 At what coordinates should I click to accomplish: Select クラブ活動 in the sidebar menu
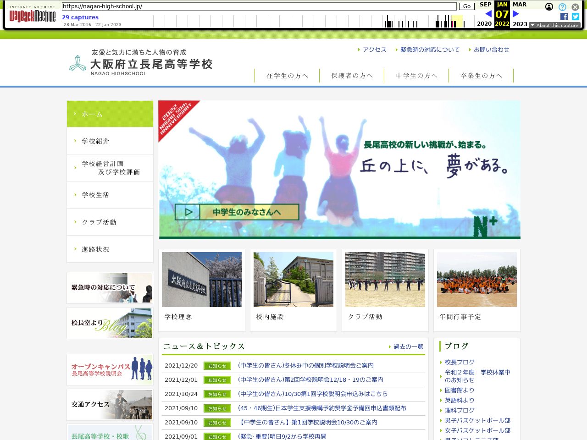pos(110,222)
